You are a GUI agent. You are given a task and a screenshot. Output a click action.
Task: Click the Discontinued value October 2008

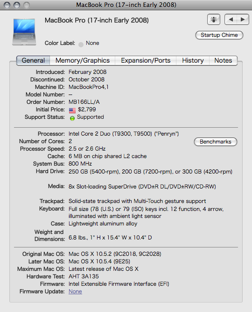(x=86, y=80)
